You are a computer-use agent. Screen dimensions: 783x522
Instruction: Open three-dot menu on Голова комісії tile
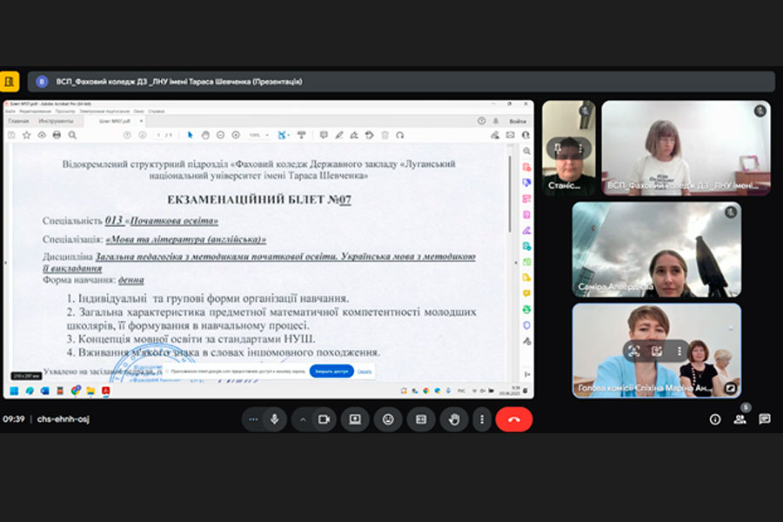(679, 351)
